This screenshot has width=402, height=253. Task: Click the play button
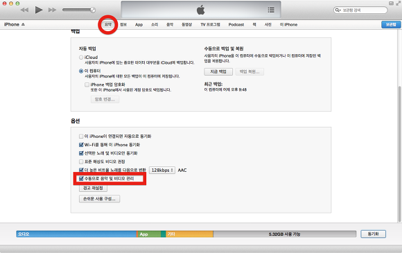point(39,10)
